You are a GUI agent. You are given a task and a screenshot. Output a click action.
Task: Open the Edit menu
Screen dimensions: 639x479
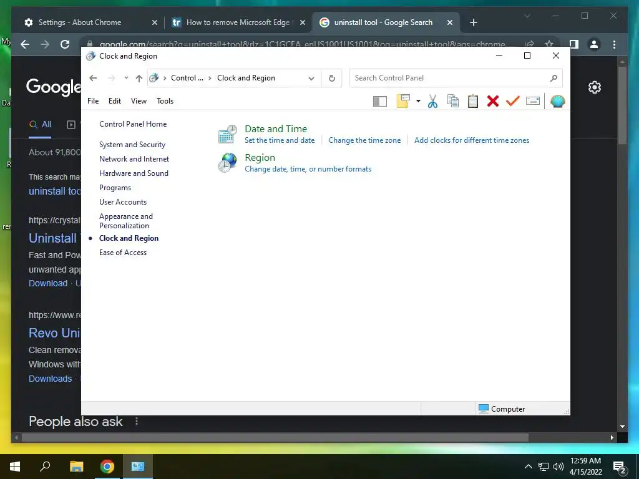click(x=115, y=101)
